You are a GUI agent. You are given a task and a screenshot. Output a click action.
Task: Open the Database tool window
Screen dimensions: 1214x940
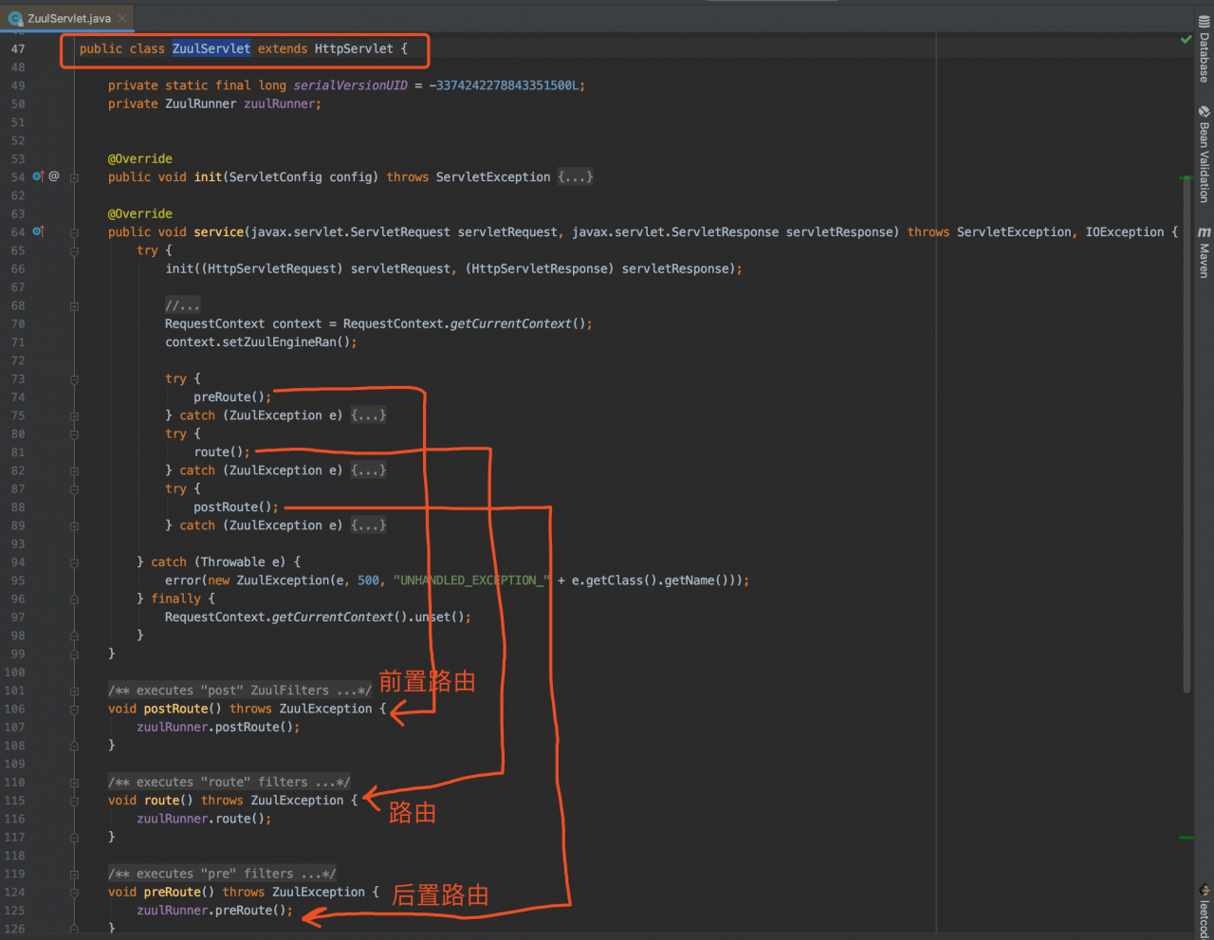1204,50
